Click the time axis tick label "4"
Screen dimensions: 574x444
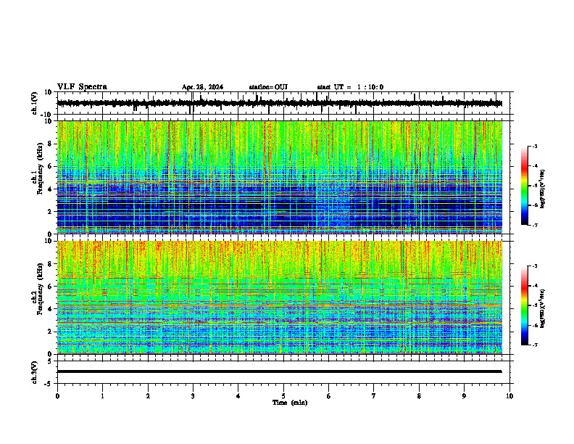(238, 396)
